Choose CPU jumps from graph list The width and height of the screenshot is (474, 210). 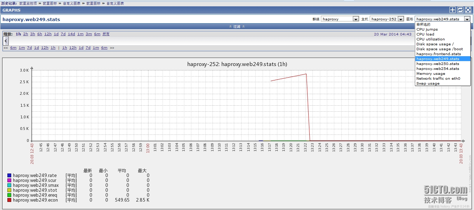tap(442, 29)
